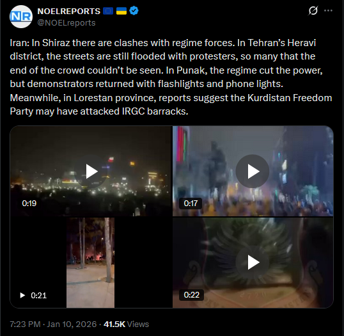Click the 0:19 duration label

coord(29,204)
